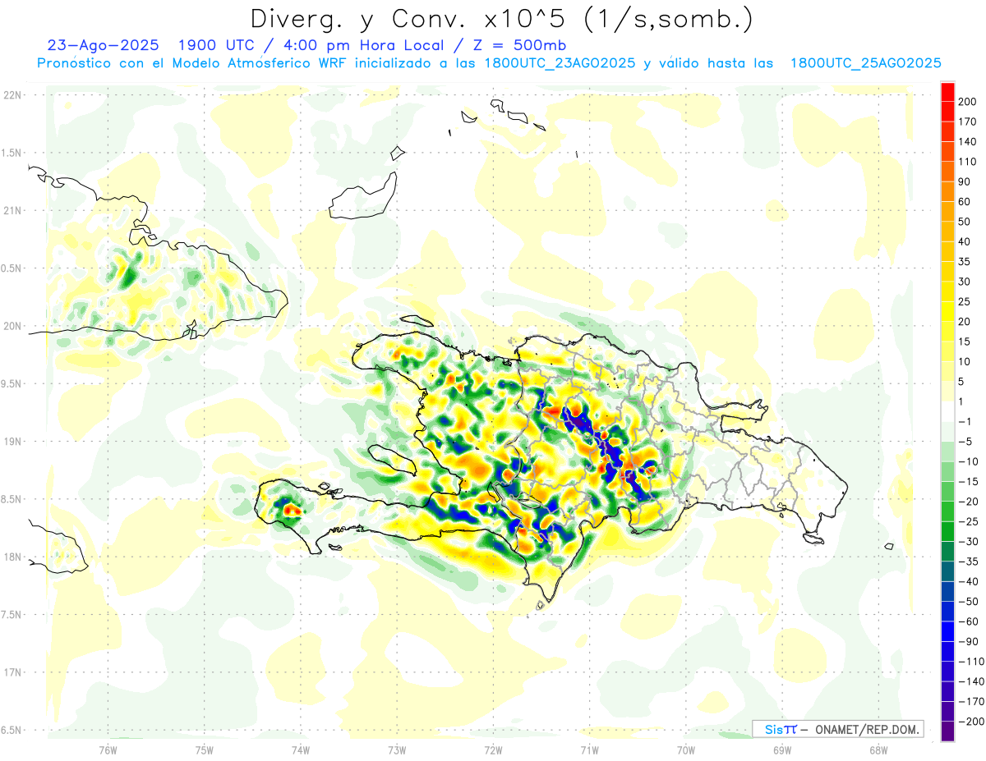Image resolution: width=986 pixels, height=761 pixels.
Task: Click the red color bar segment above 200
Action: tap(947, 92)
